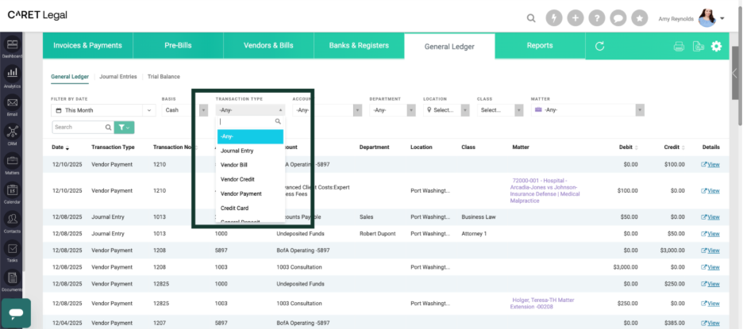Screen dimensions: 743x329
Task: Expand the right side panel arrow
Action: (734, 74)
